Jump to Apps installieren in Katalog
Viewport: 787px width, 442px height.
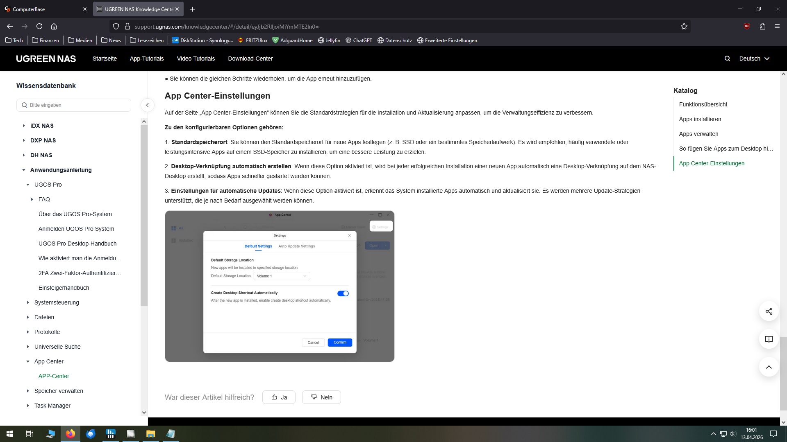tap(700, 119)
